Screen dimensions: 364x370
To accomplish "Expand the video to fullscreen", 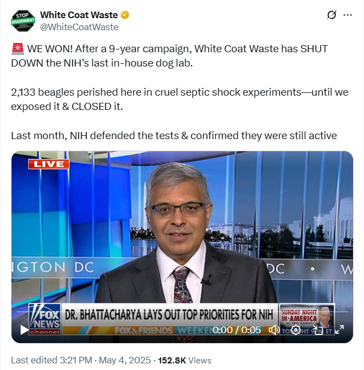I will coord(339,330).
